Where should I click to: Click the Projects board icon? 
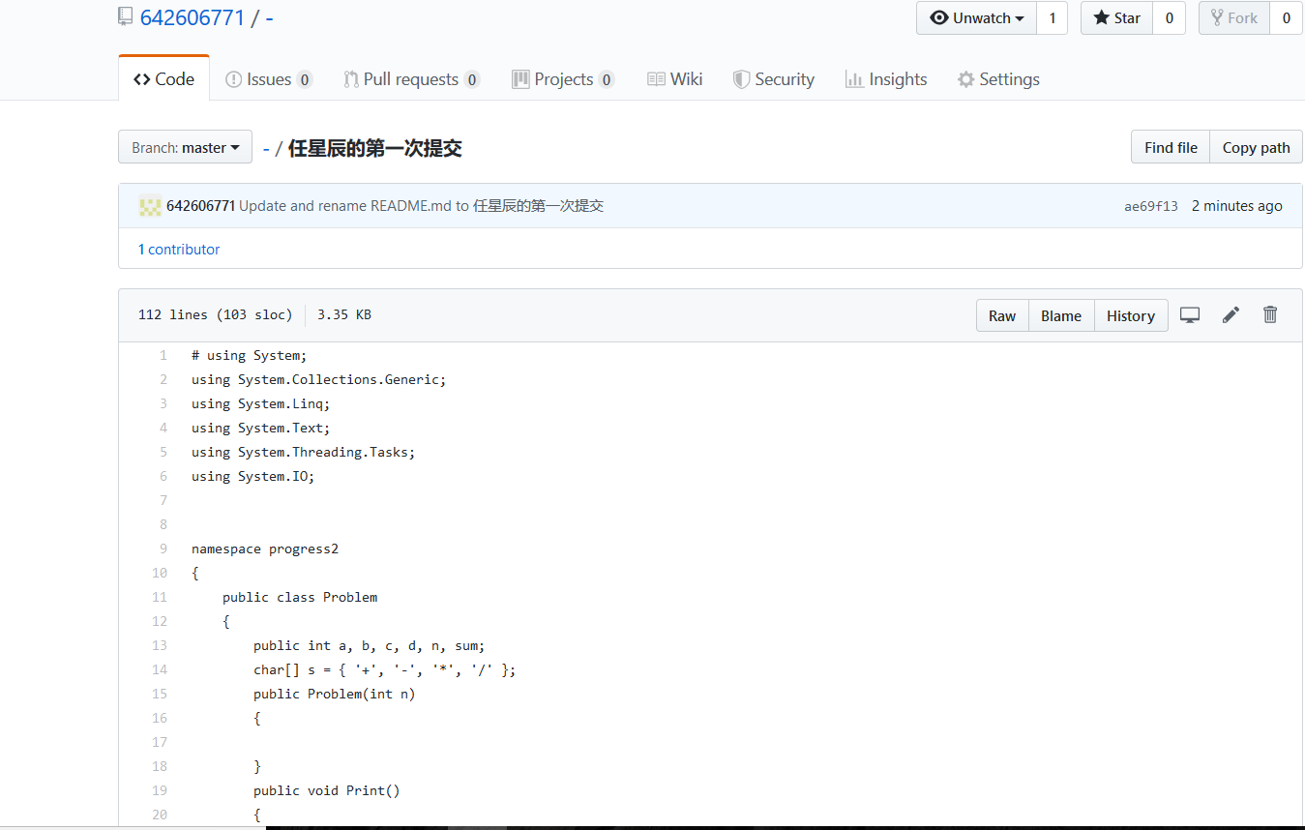pos(520,79)
